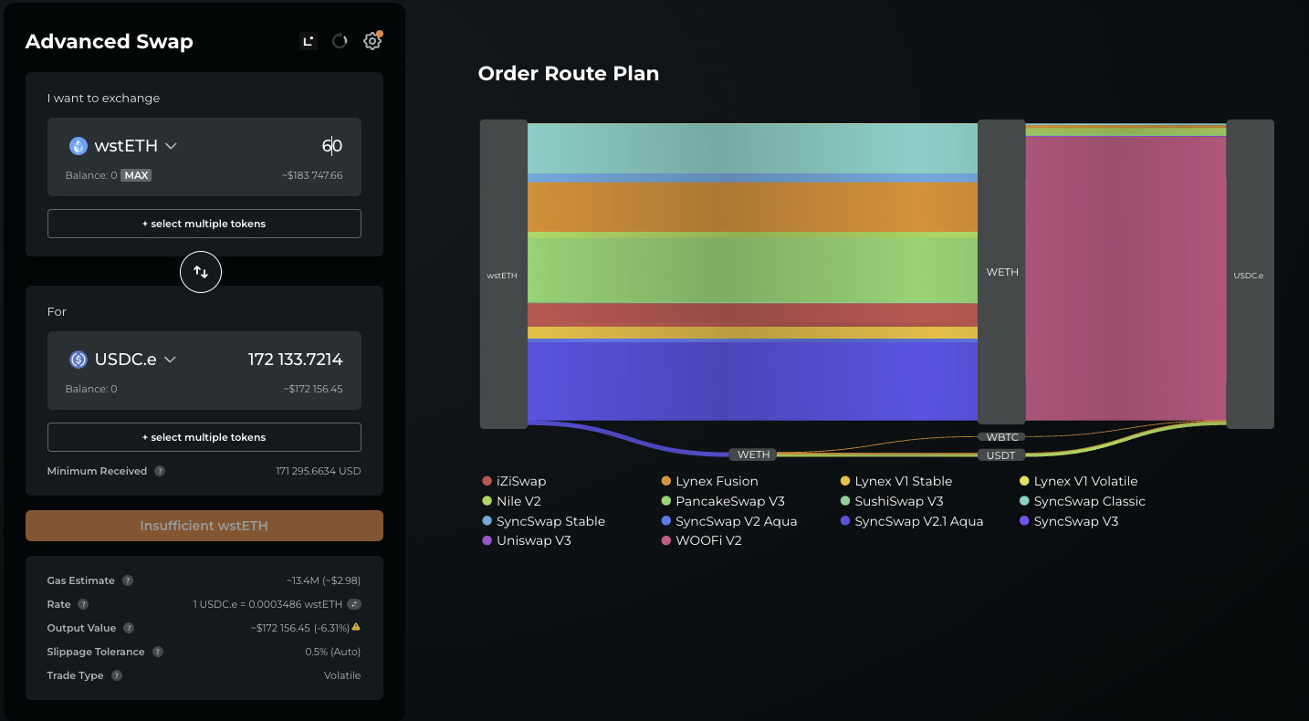Expand the wstETH token dropdown chevron
Screen dimensions: 1309x721
tap(171, 146)
